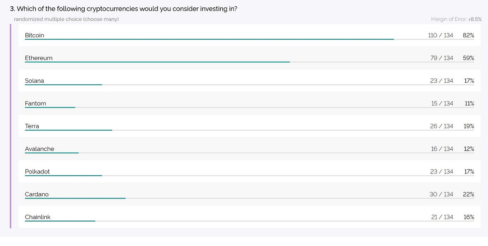Click the purple vertical bar beside results
Image resolution: width=488 pixels, height=246 pixels.
(x=10, y=126)
